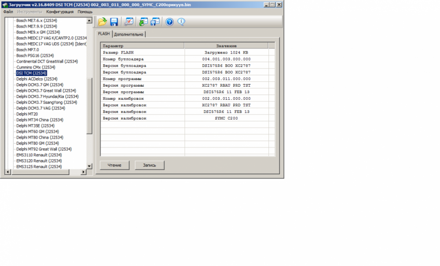Click the 004.001.003.000.000 bootloader number
Screen dimensions: 440x266
(x=226, y=59)
